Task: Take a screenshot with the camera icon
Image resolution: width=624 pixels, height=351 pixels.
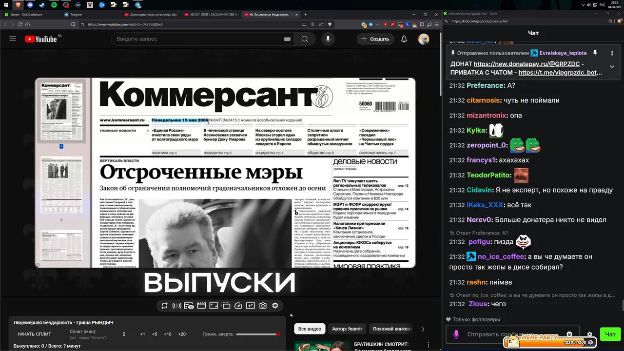Action: click(x=263, y=306)
